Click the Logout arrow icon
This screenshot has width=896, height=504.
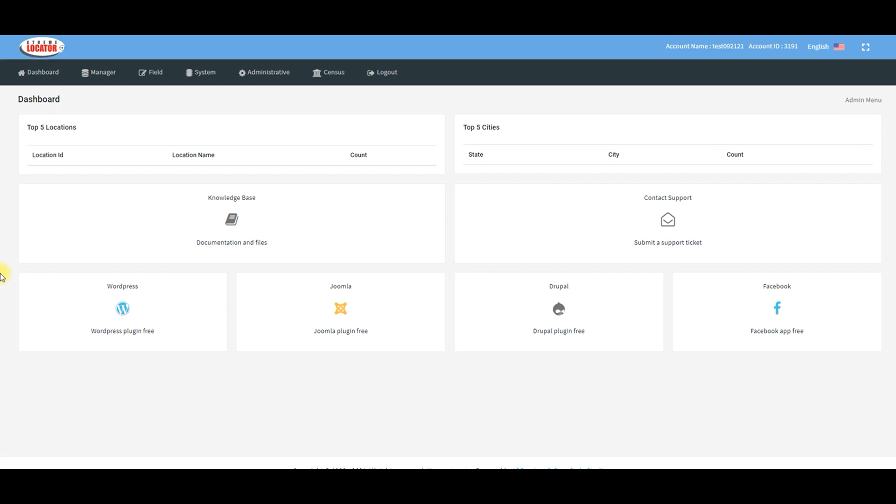click(371, 73)
